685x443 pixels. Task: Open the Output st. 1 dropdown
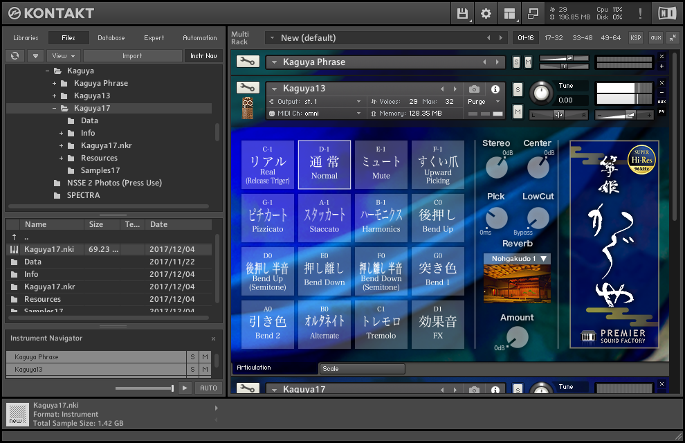pyautogui.click(x=315, y=101)
